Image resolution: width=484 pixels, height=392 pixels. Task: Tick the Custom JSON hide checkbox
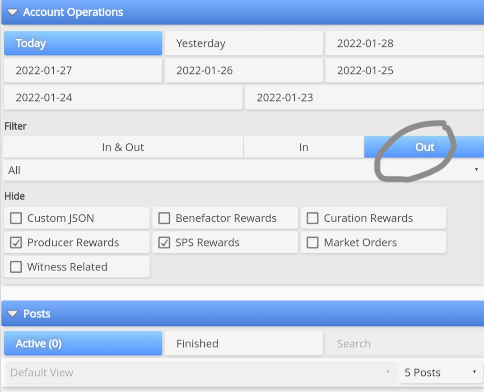tap(16, 218)
